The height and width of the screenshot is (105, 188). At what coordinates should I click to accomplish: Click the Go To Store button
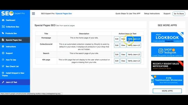[179, 14]
